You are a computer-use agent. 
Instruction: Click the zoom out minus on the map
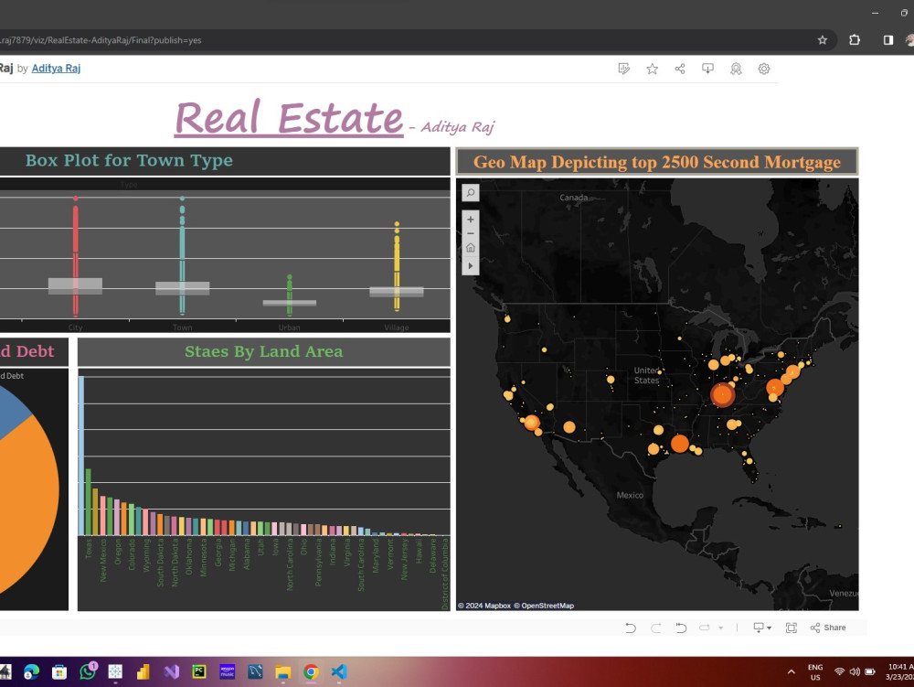[x=470, y=232]
